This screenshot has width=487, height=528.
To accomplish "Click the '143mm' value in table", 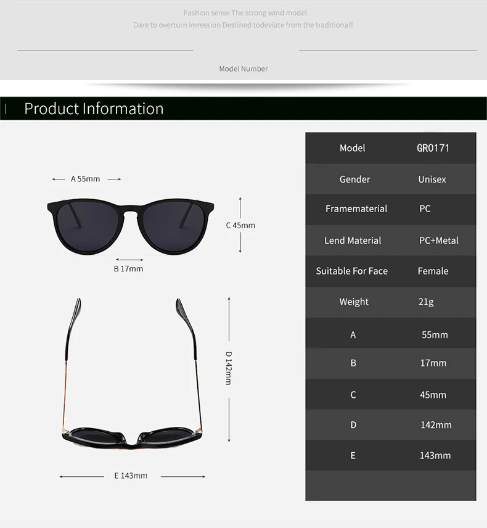I will pos(435,456).
